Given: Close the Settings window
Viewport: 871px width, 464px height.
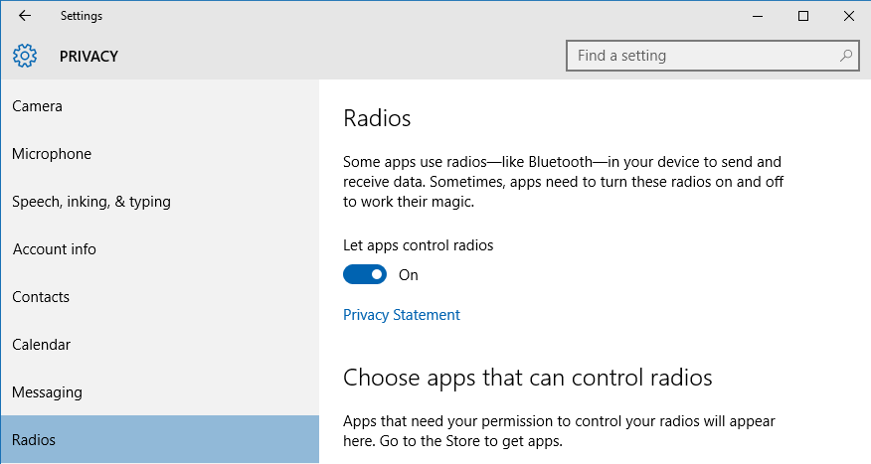Looking at the screenshot, I should coord(849,16).
